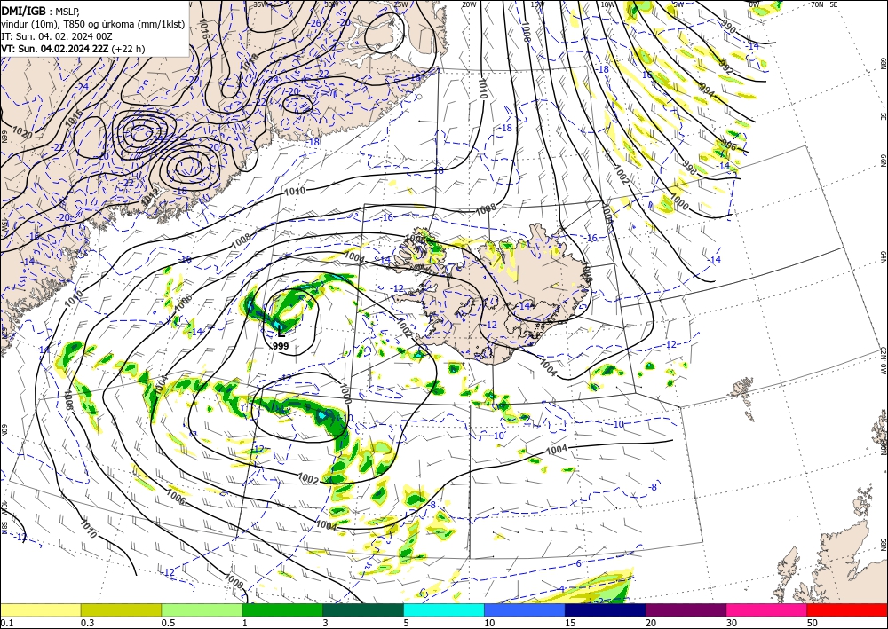
Task: Select the red 50+ legend swatch
Action: (847, 609)
